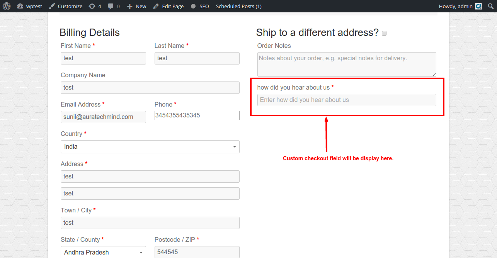Click the Howdy, admin account link
The height and width of the screenshot is (258, 497).
456,6
